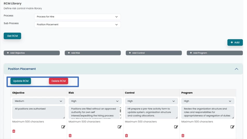Delete the Program entry using trash icon
This screenshot has width=247, height=139.
tap(183, 135)
